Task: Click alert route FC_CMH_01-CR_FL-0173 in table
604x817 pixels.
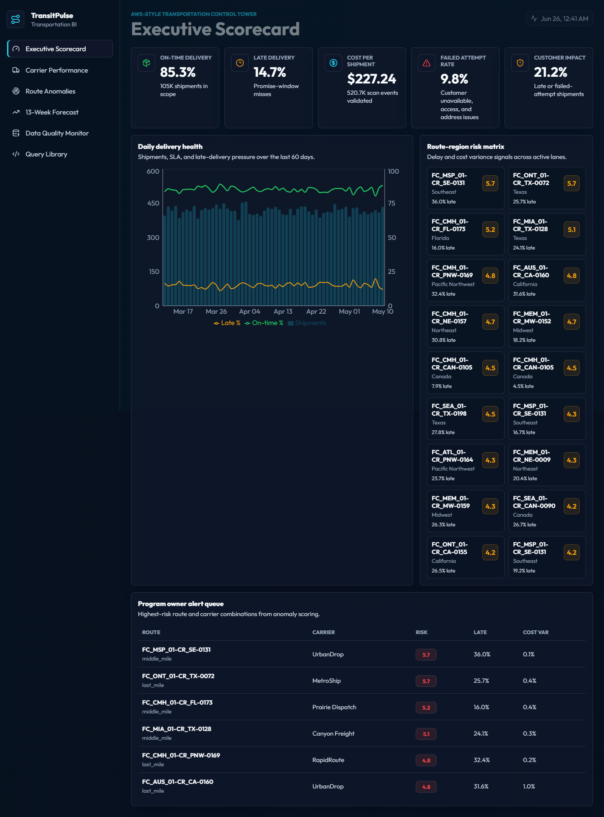Action: 177,703
